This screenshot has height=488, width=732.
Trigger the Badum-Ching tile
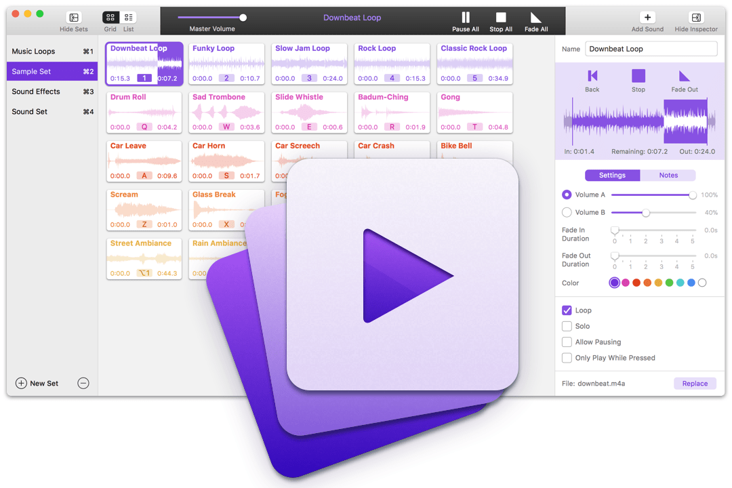click(x=392, y=113)
